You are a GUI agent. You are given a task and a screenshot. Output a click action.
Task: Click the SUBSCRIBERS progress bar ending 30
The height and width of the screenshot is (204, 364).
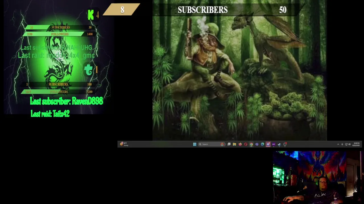61,27
